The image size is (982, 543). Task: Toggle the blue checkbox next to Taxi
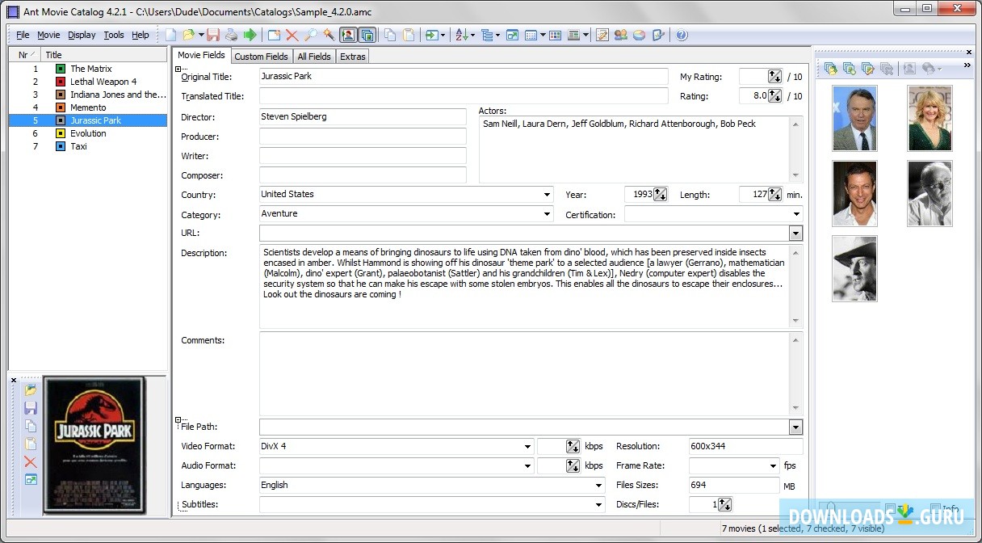(x=61, y=146)
